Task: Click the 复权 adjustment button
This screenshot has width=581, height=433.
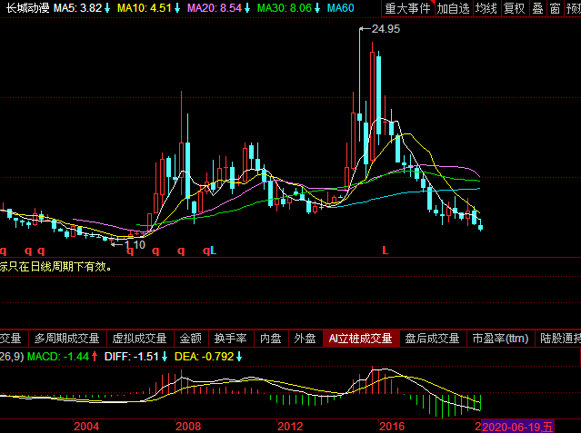Action: [x=515, y=8]
